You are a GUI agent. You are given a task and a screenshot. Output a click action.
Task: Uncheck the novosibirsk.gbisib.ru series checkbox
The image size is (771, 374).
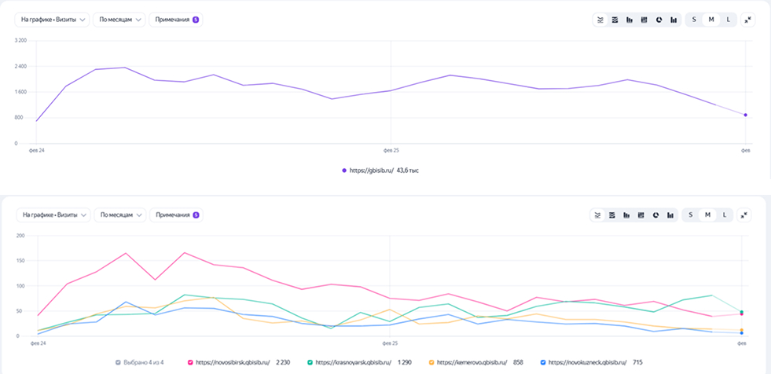[x=189, y=362]
